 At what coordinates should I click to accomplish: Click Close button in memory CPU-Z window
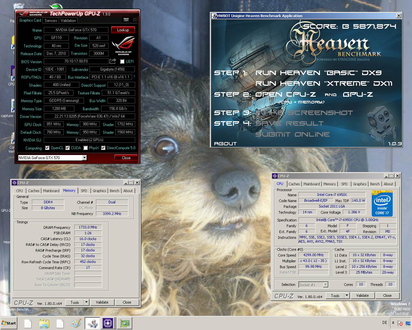tap(127, 302)
